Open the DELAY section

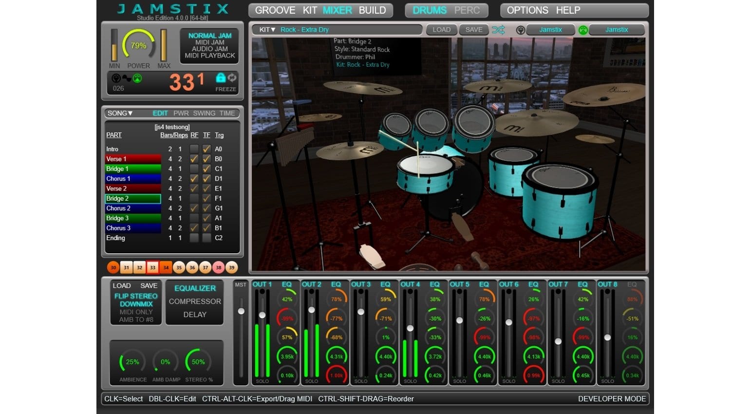click(x=195, y=315)
